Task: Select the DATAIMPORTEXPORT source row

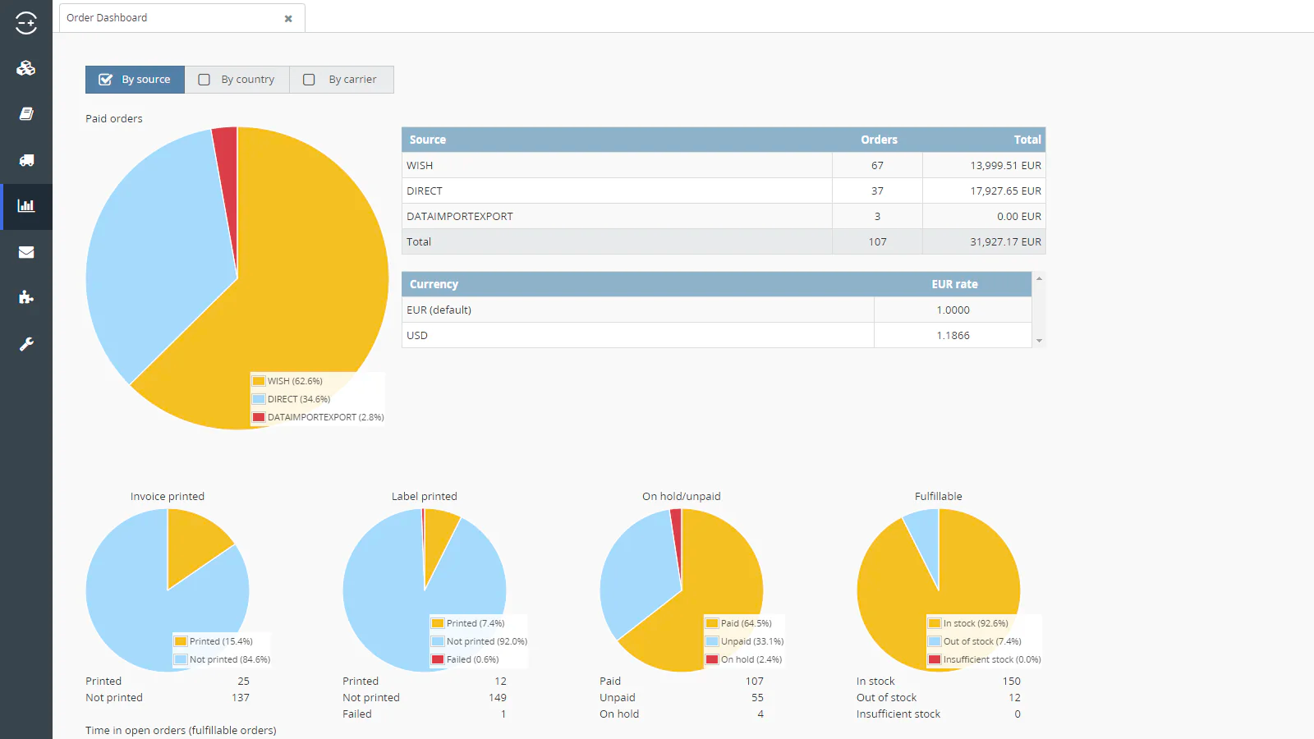Action: pos(724,216)
